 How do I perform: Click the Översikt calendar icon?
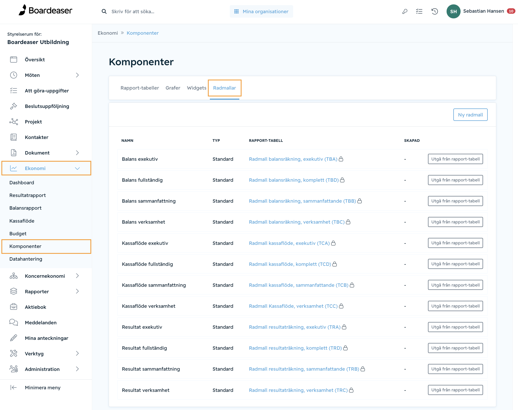[x=13, y=60]
